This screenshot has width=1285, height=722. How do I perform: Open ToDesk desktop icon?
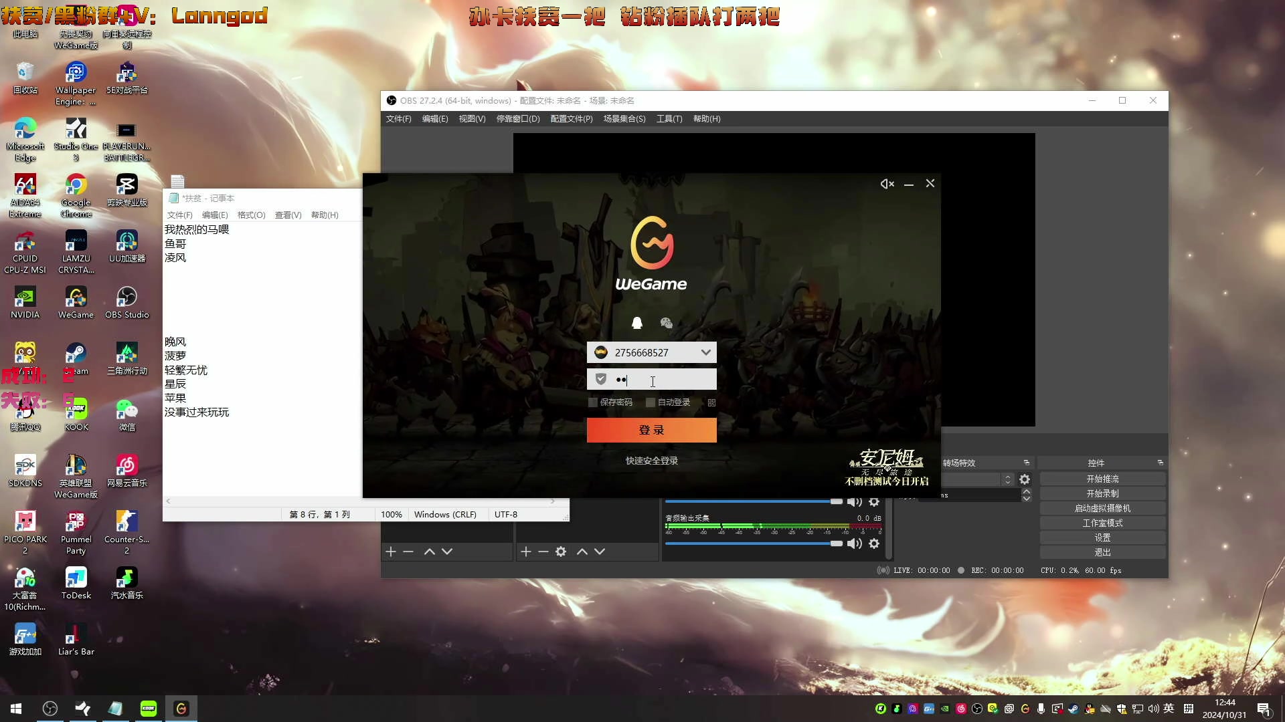[x=76, y=583]
